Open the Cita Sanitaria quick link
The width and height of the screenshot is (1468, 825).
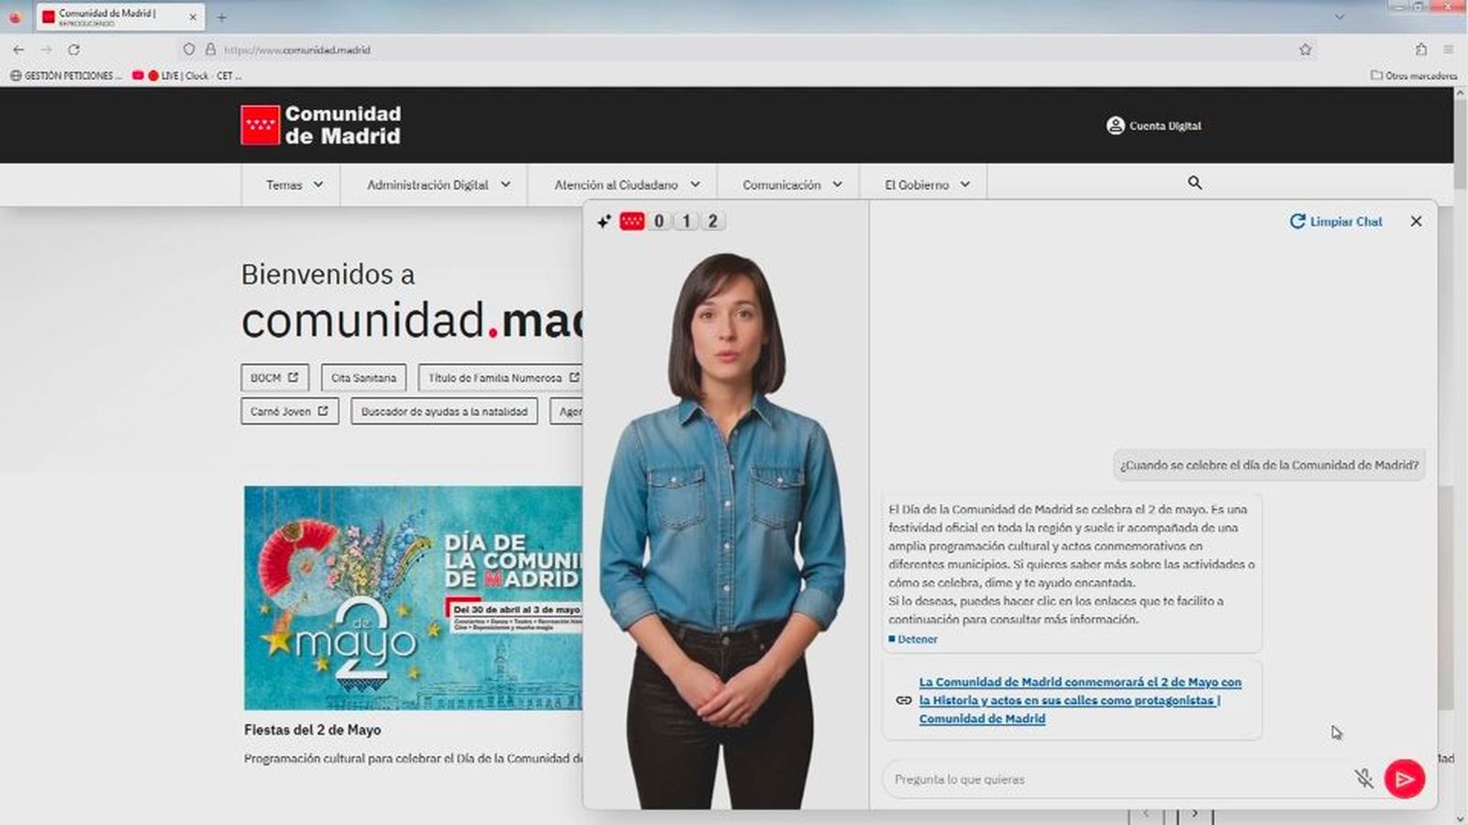363,378
